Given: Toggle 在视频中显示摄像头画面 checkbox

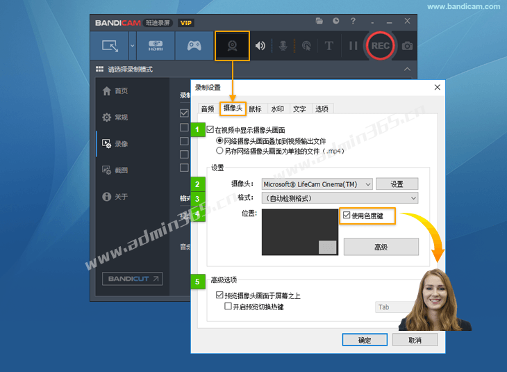Looking at the screenshot, I should (x=210, y=130).
